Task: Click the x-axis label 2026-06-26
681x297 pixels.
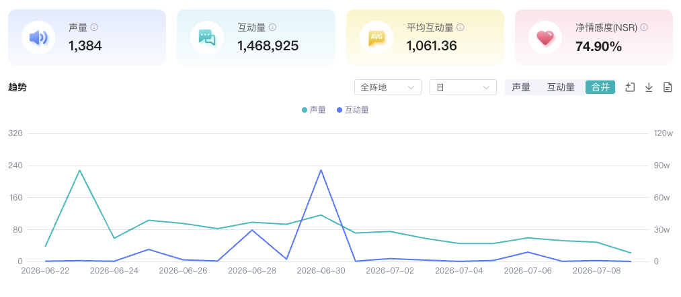Action: click(183, 271)
